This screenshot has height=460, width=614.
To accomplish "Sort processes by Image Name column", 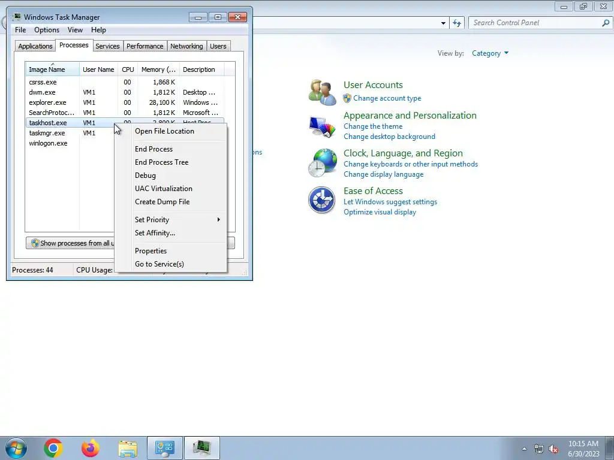I will pyautogui.click(x=53, y=69).
